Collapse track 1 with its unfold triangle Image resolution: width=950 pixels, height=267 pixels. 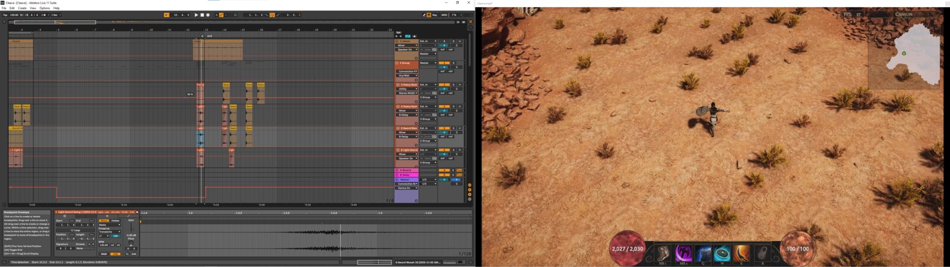[398, 42]
